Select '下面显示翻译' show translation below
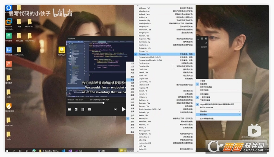274x157 pixels. 219,100
